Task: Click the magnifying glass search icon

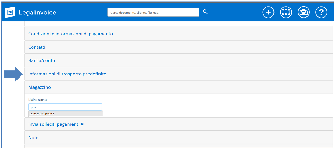Action: click(205, 12)
